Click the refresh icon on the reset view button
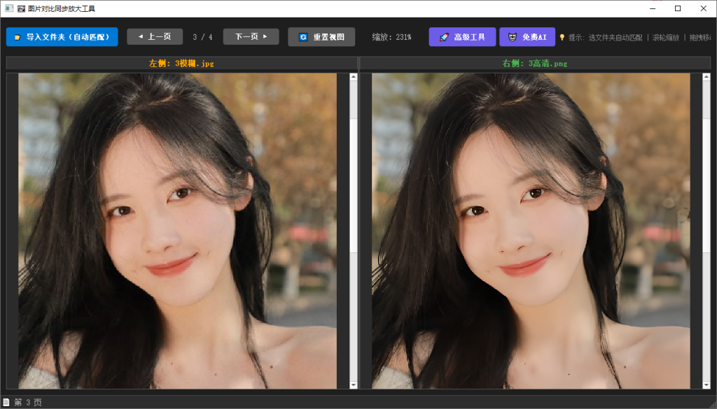Viewport: 717px width, 409px height. point(303,38)
